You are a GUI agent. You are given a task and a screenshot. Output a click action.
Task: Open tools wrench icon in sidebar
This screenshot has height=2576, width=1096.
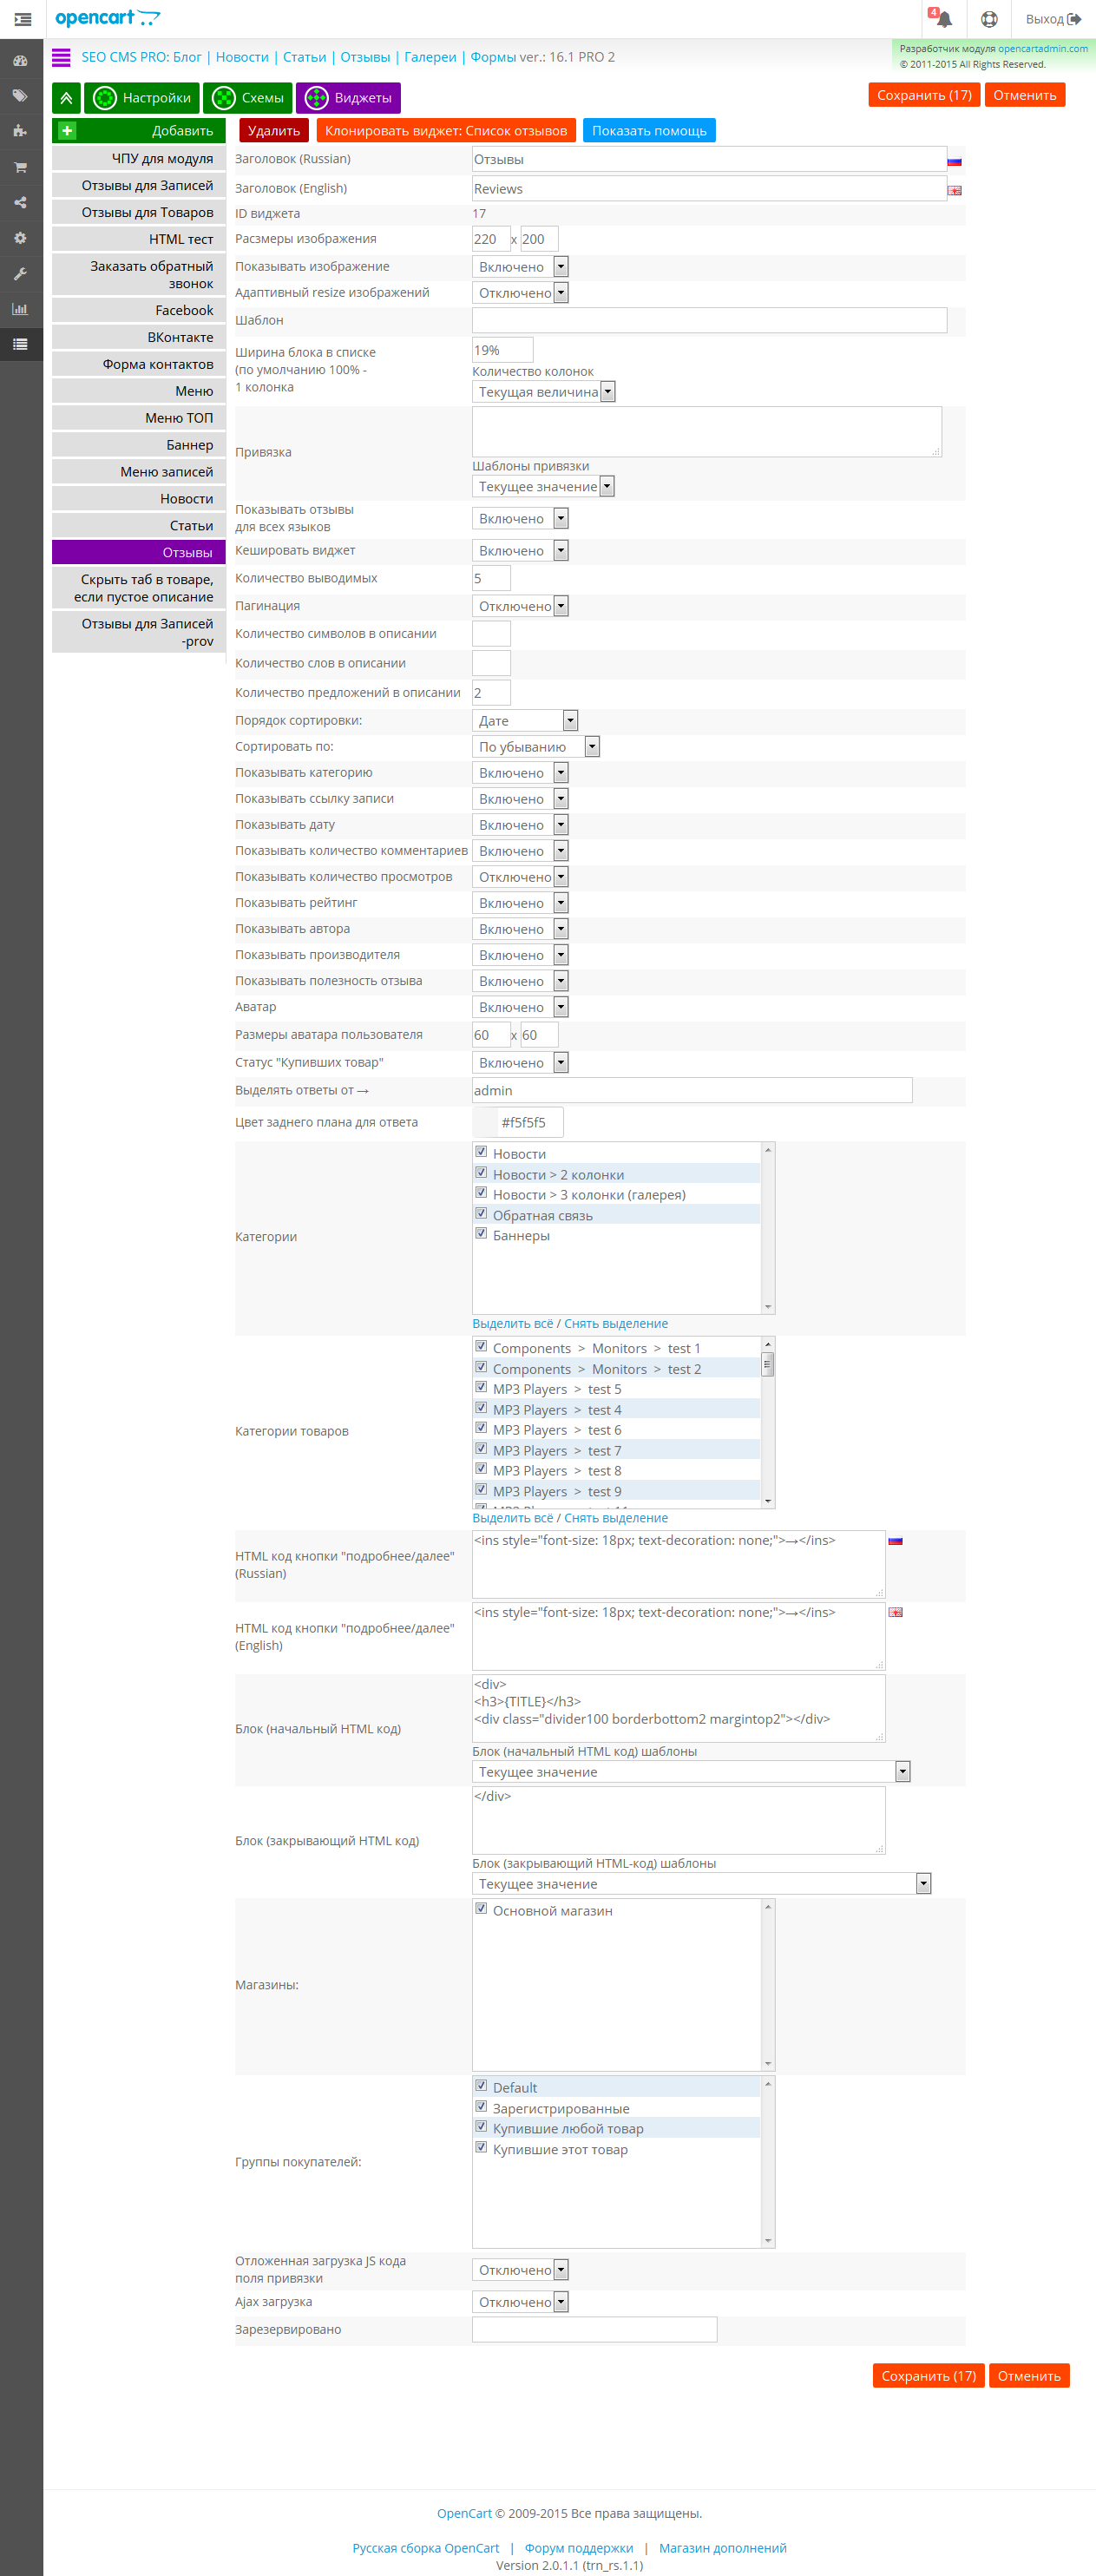coord(20,274)
